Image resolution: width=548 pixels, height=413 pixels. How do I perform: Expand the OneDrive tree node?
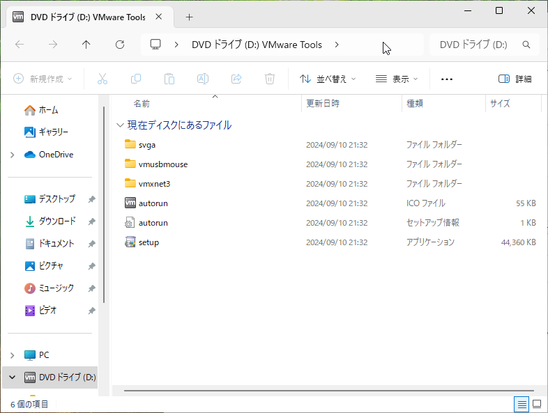click(12, 155)
